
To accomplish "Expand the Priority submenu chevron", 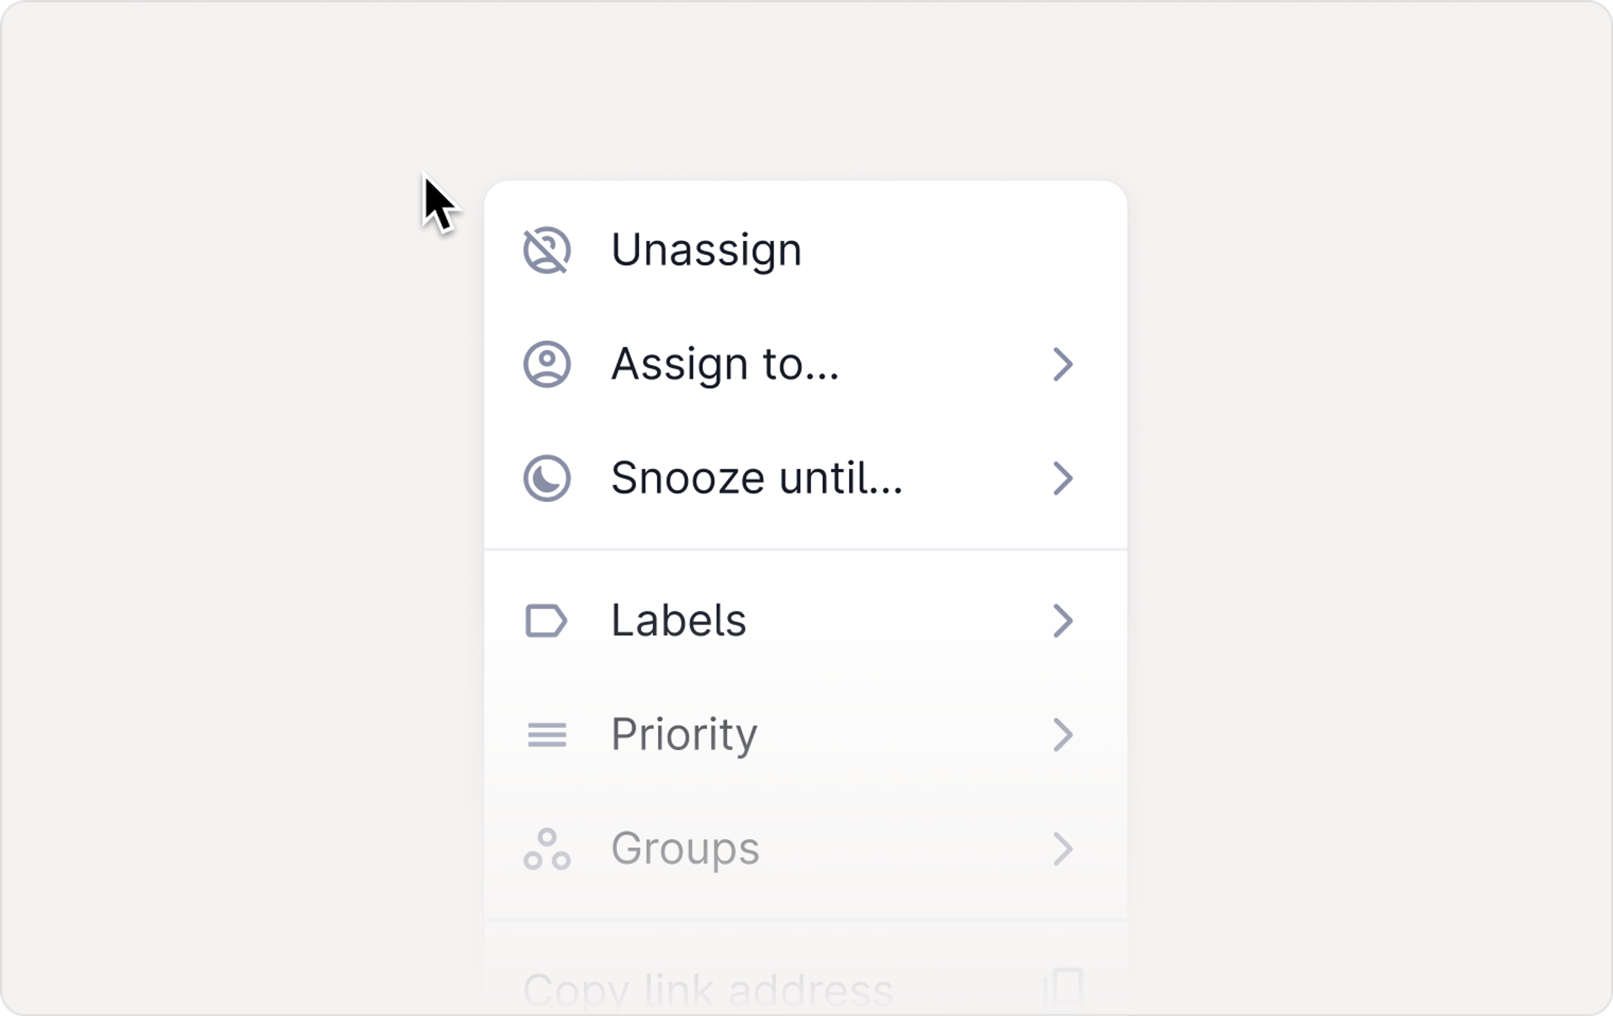I will coord(1064,734).
